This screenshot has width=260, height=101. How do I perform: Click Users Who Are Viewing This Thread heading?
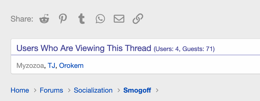coord(84,48)
